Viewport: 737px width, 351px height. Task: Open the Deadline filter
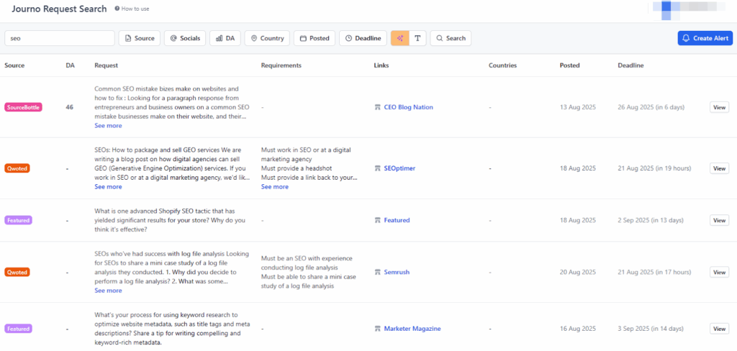click(362, 38)
